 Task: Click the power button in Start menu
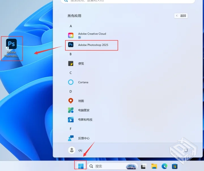pos(186,150)
